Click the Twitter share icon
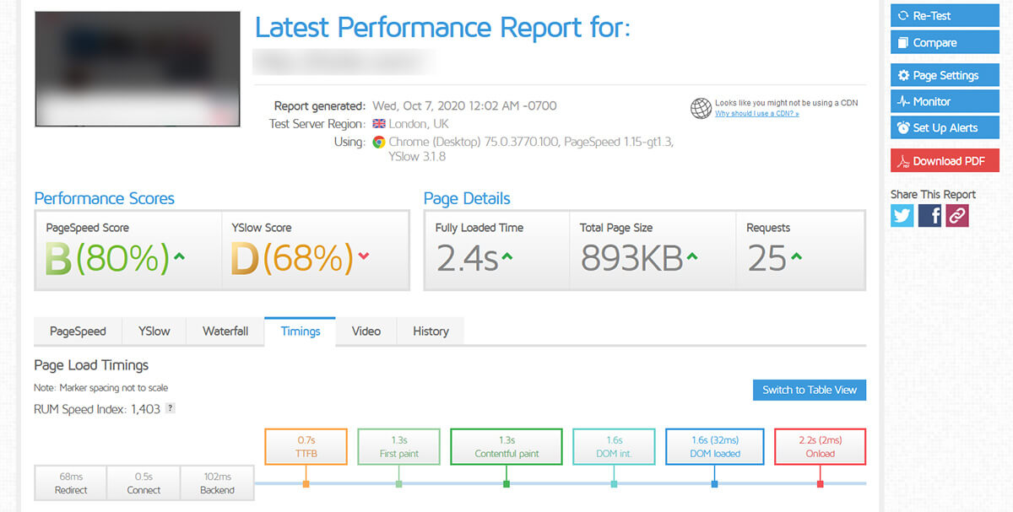1013x512 pixels. point(902,215)
